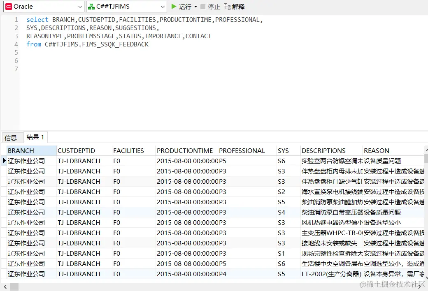Click the S6 cell in the first row
The width and height of the screenshot is (428, 291).
click(288, 161)
